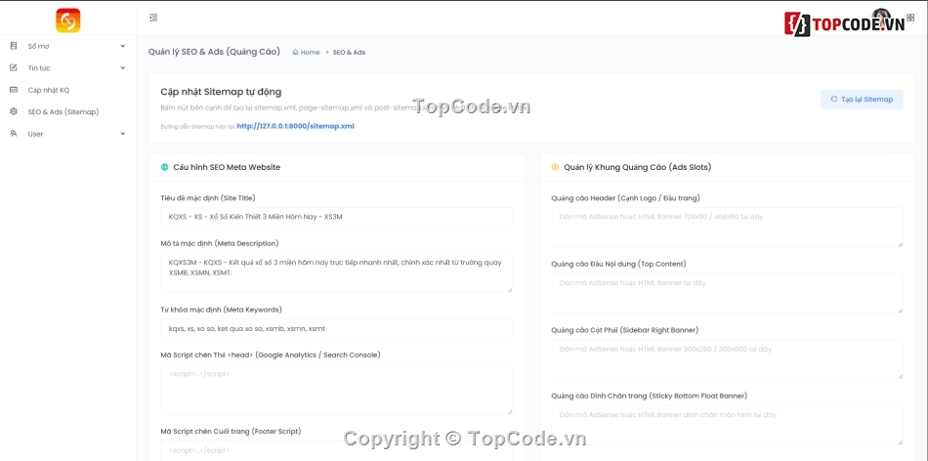Image resolution: width=928 pixels, height=461 pixels.
Task: Click the Mô tả mặc định (Meta Description) label
Action: (x=220, y=243)
